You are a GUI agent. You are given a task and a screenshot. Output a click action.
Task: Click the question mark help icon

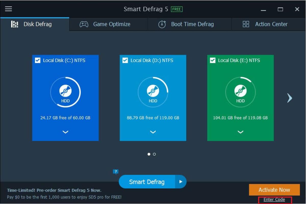click(x=116, y=171)
